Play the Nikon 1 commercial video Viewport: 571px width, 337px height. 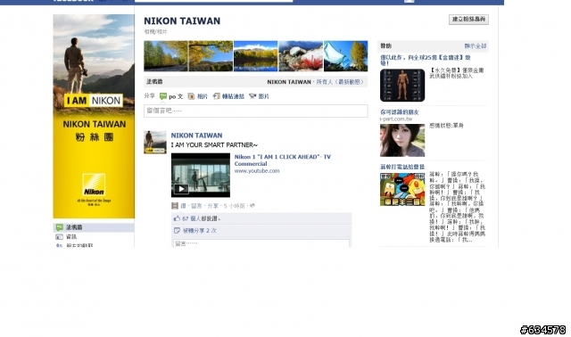pos(181,188)
